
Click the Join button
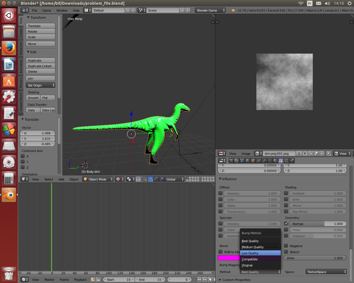[x=40, y=78]
